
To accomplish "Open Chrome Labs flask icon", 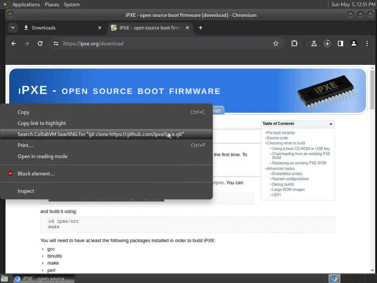I will click(x=314, y=43).
